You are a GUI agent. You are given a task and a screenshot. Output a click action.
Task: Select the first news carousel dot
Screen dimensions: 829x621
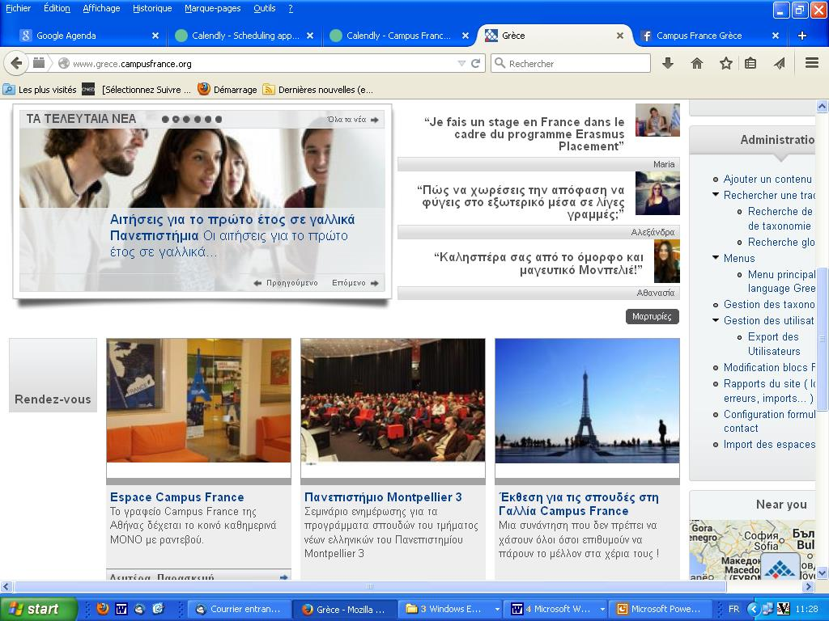click(165, 120)
